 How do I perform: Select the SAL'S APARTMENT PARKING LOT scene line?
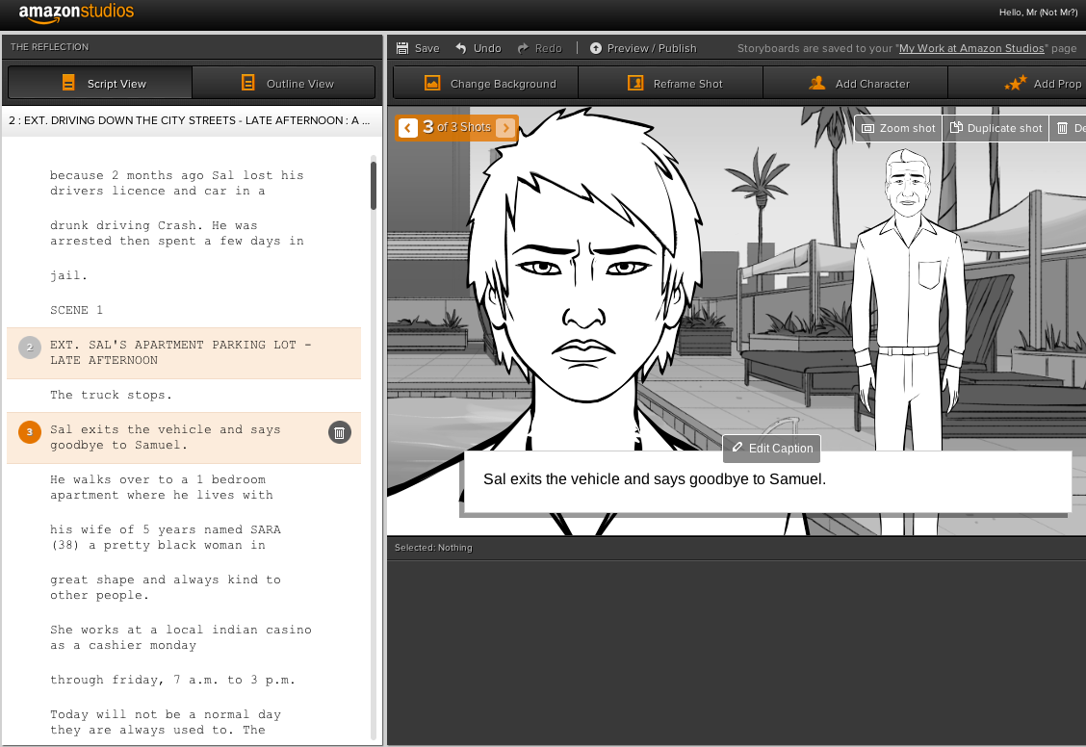(x=184, y=353)
